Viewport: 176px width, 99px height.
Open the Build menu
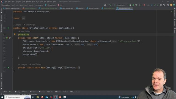pos(34,2)
